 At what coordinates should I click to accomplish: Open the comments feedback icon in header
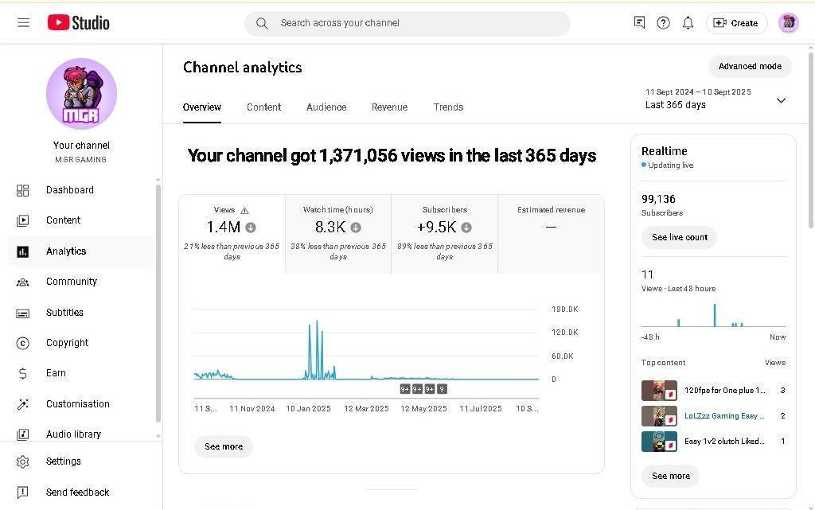tap(639, 23)
